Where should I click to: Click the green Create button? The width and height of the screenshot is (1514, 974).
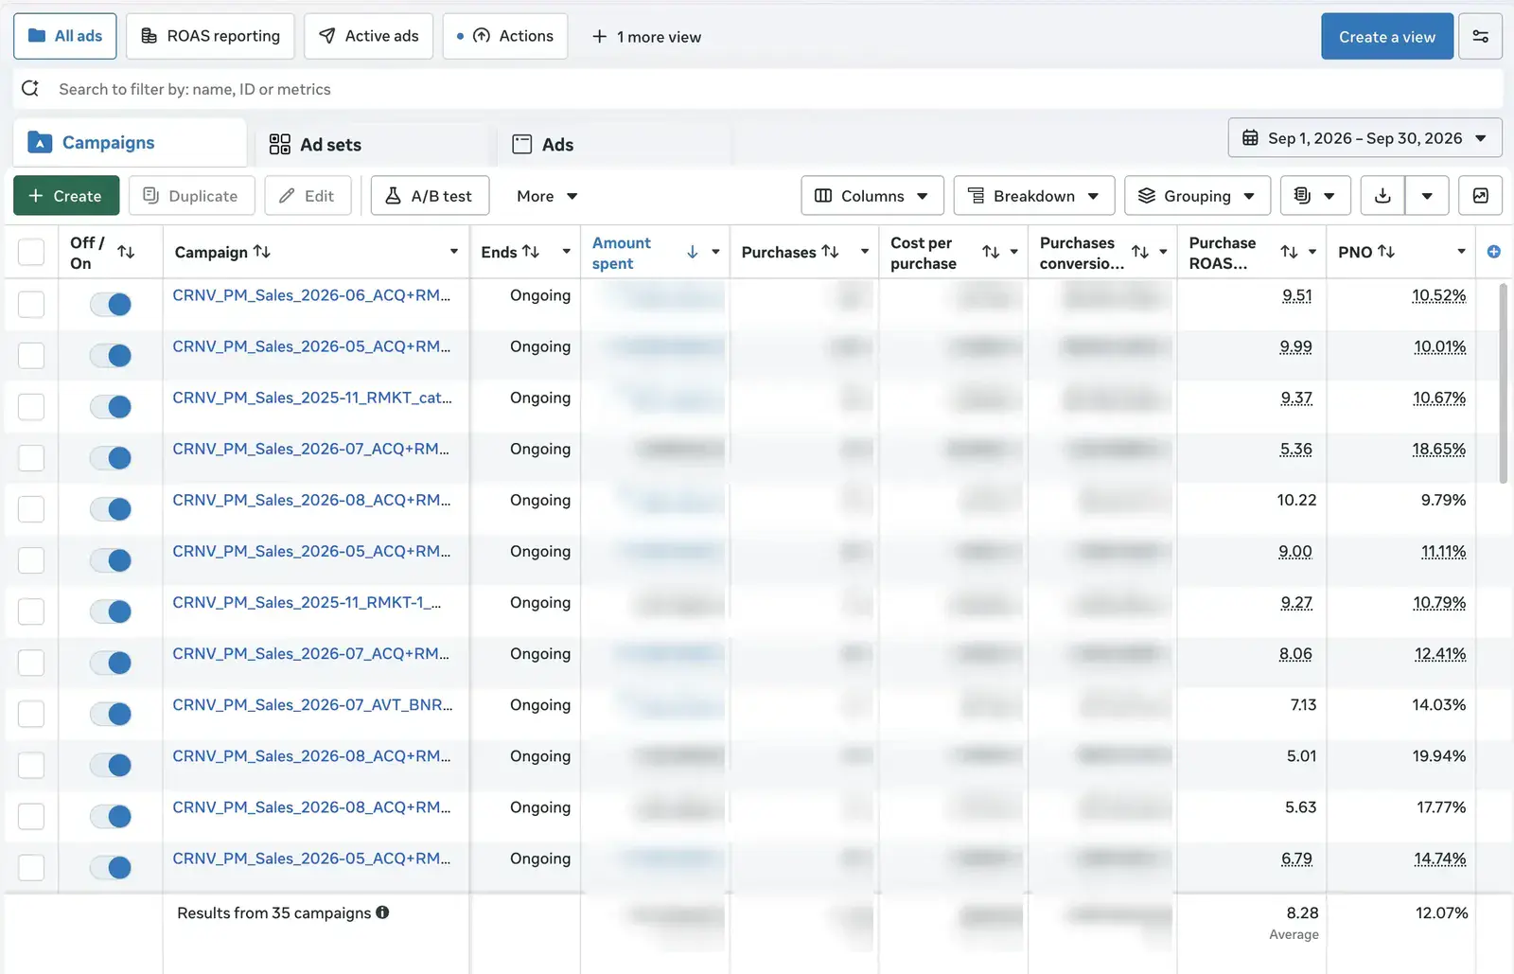point(66,196)
